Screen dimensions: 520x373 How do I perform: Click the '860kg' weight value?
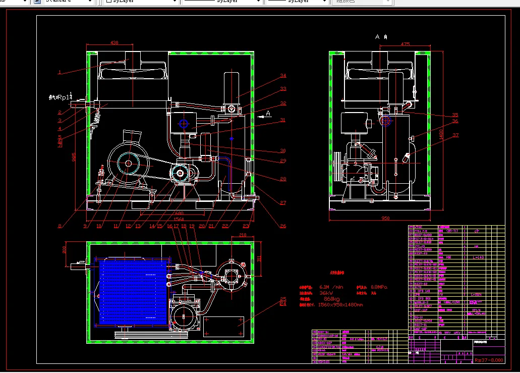tap(332, 299)
